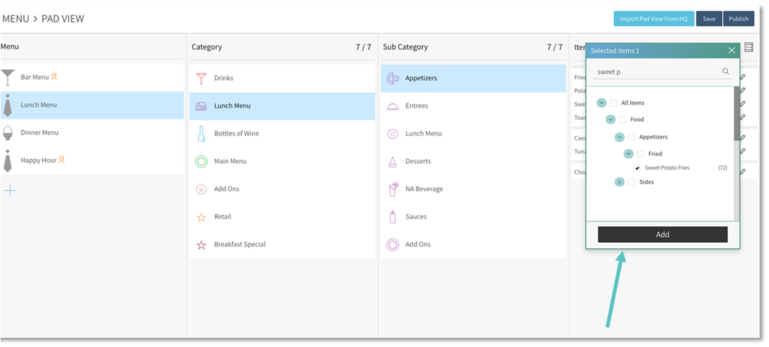769x347 pixels.
Task: Click the wine bottle icon for Bottles of Wine
Action: (x=201, y=134)
